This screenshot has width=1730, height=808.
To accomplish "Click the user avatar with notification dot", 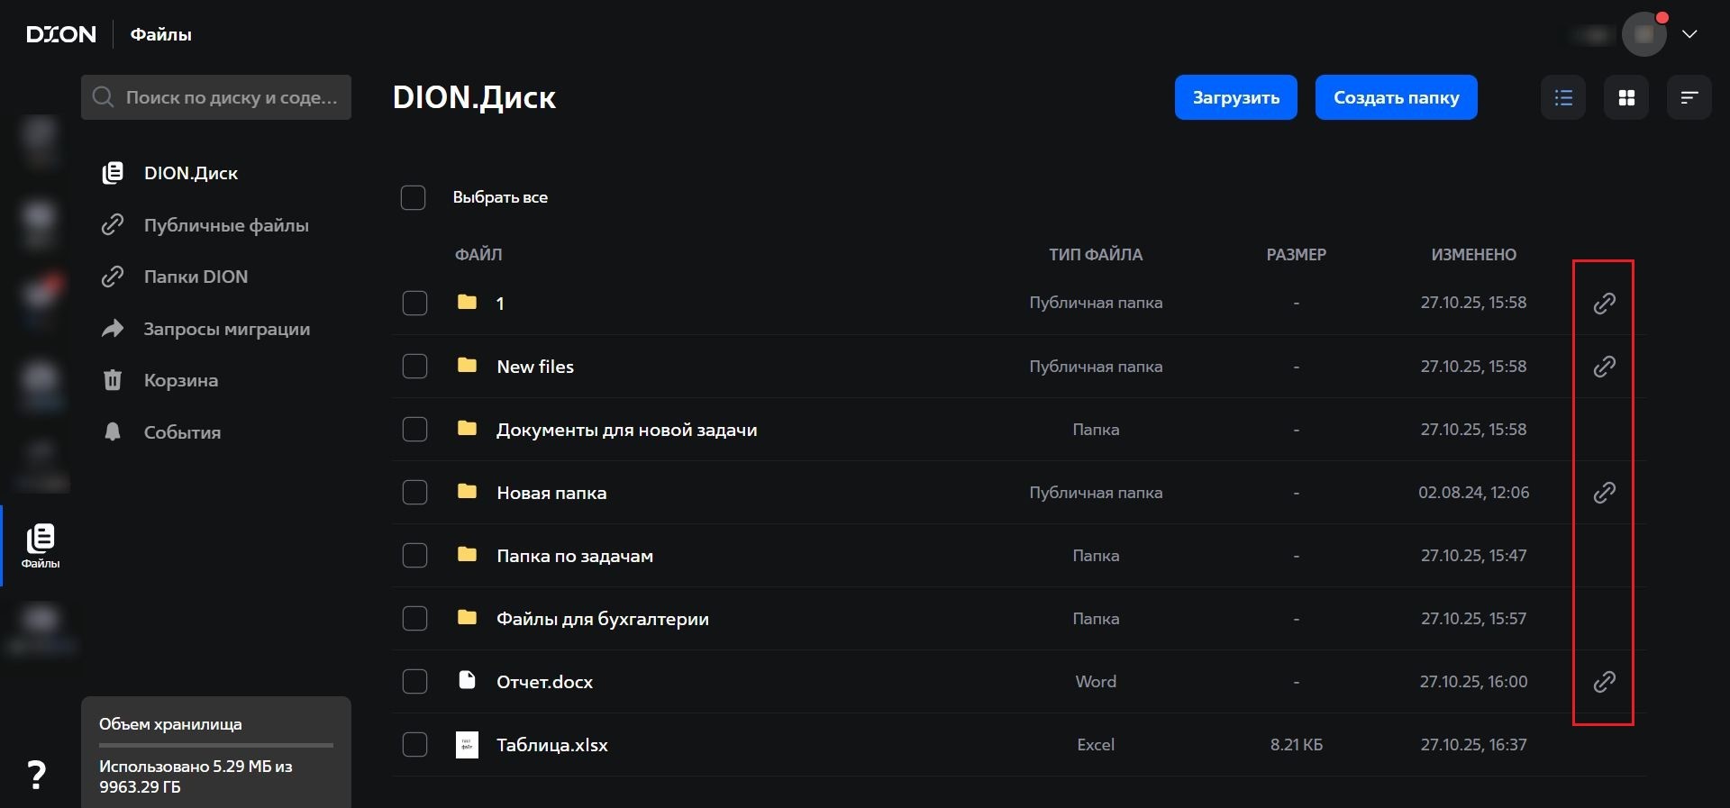I will pos(1643,34).
